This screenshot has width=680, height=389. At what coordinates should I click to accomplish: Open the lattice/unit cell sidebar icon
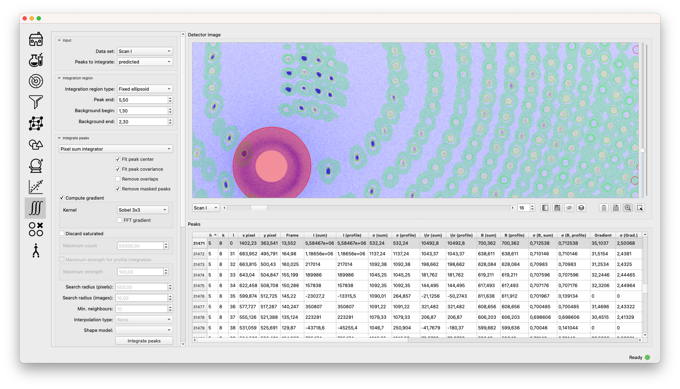36,123
